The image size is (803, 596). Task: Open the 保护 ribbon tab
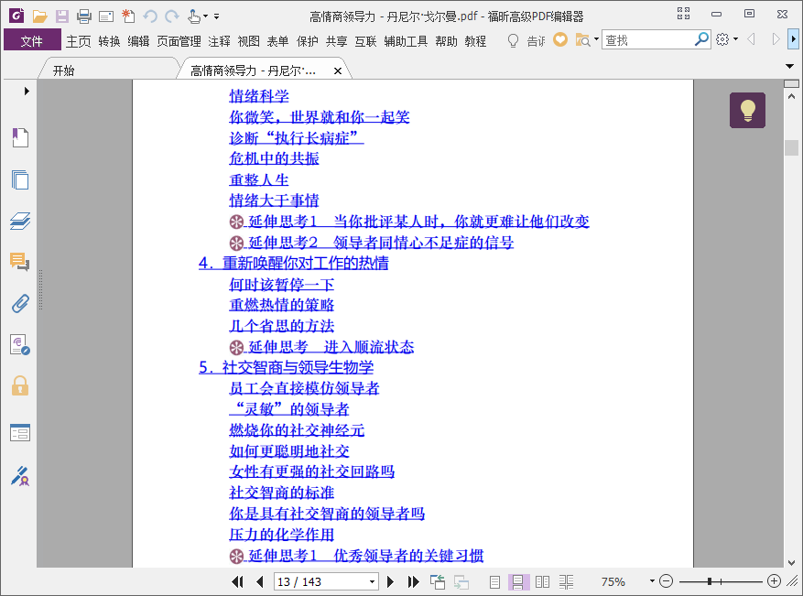tap(308, 41)
